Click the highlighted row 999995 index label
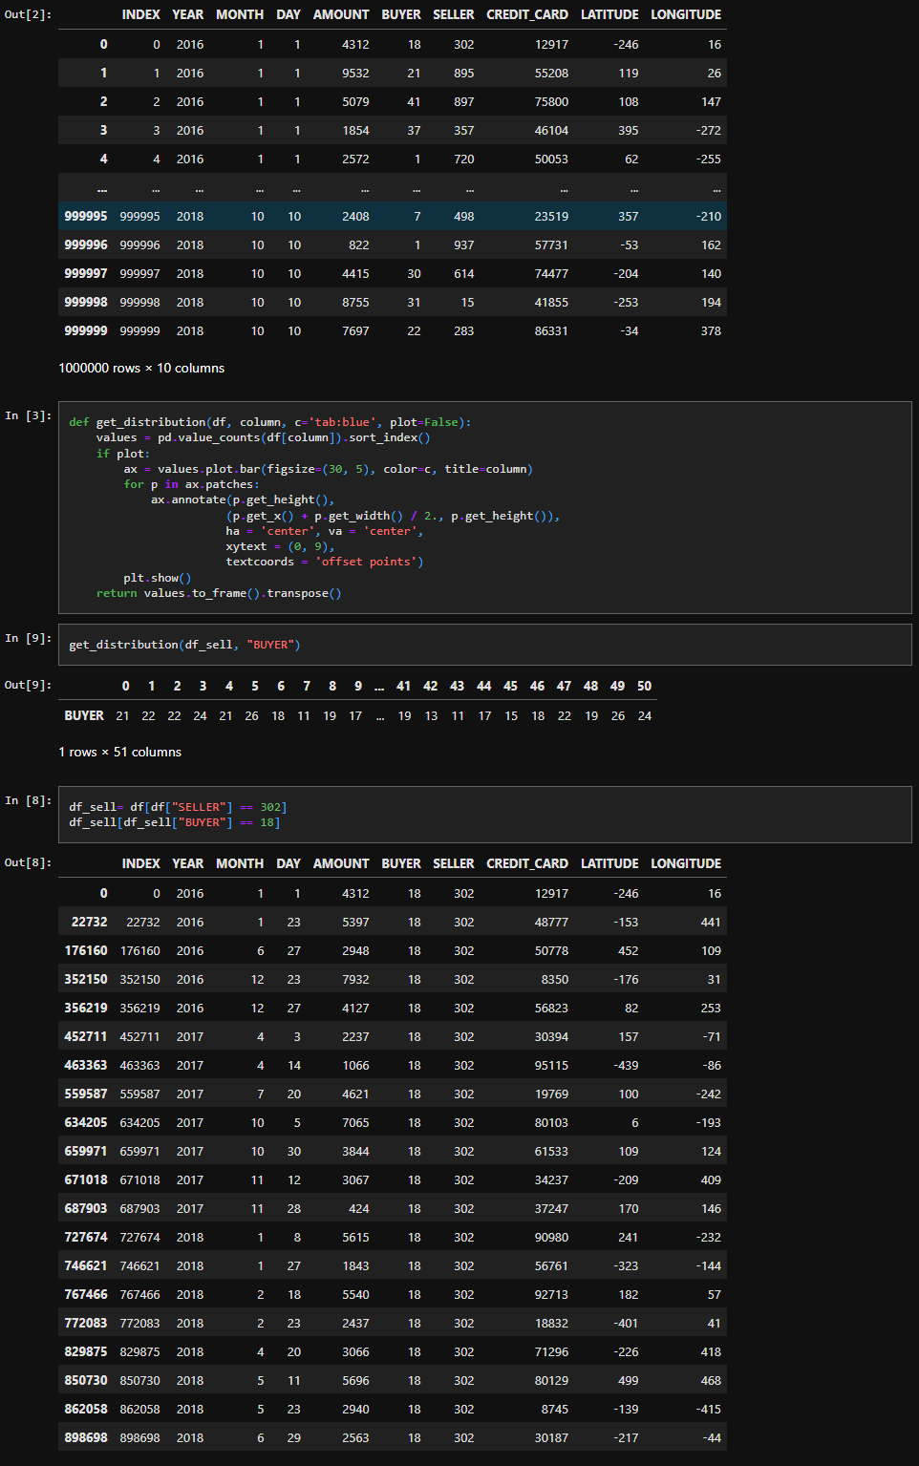Screen dimensions: 919x1466 click(85, 217)
